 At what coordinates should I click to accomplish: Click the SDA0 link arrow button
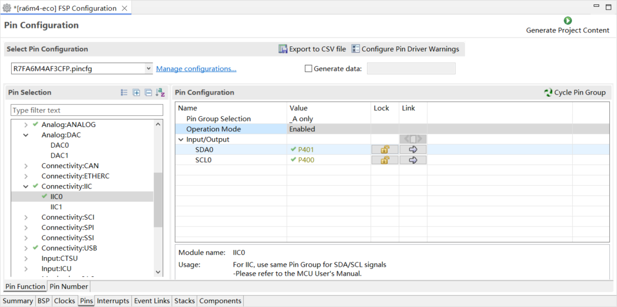tap(413, 150)
